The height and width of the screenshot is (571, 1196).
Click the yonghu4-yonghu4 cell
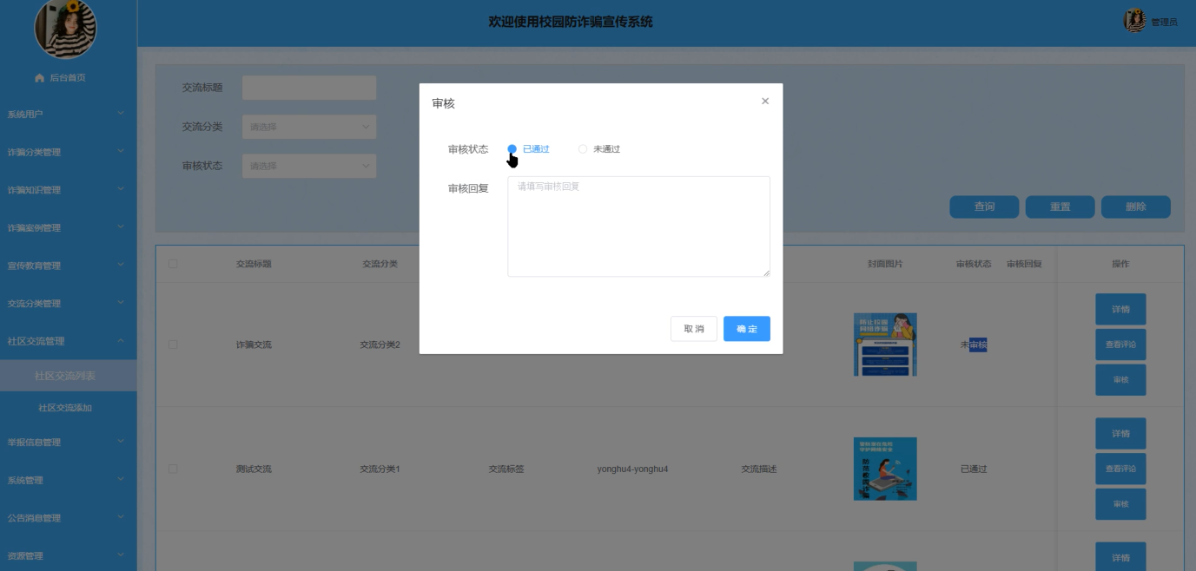pos(632,469)
